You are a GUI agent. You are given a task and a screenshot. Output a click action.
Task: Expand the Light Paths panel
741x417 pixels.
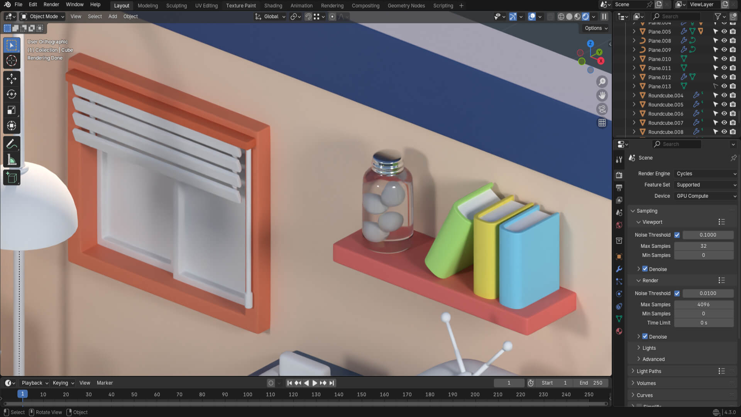tap(649, 371)
